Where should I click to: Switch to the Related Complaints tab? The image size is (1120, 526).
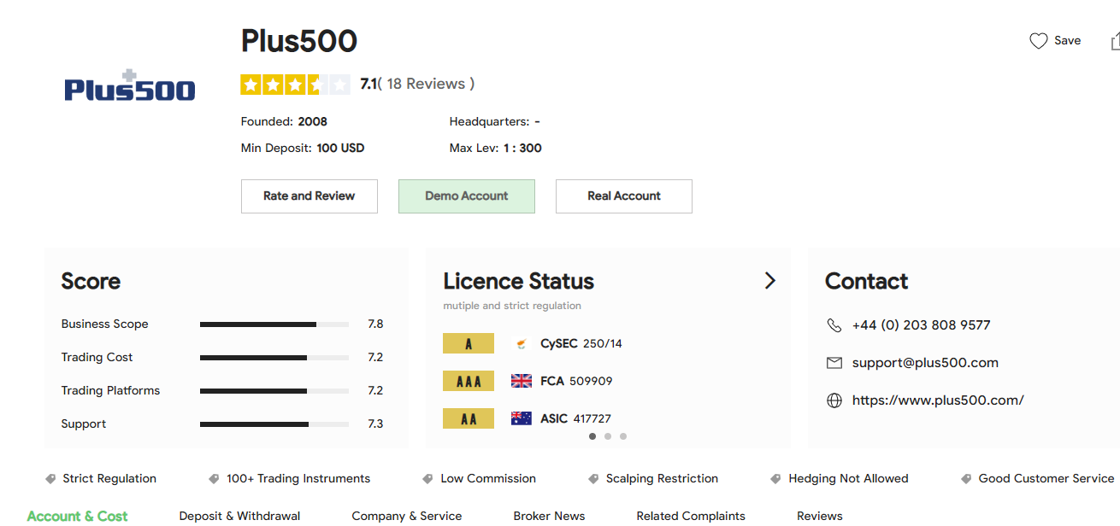point(691,517)
